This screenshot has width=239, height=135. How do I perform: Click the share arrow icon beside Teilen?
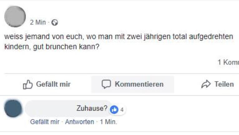click(206, 84)
